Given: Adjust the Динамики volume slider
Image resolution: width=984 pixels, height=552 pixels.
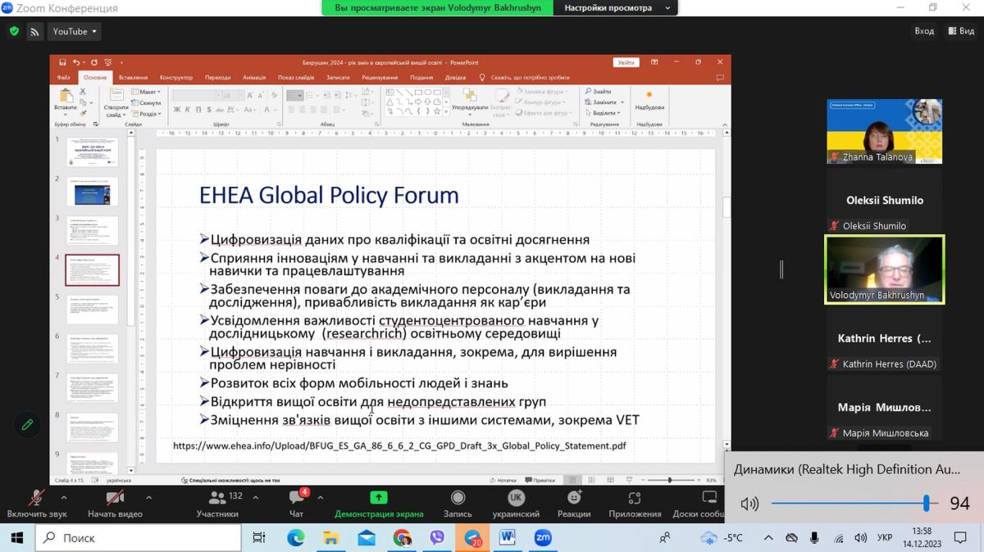Looking at the screenshot, I should tap(926, 503).
